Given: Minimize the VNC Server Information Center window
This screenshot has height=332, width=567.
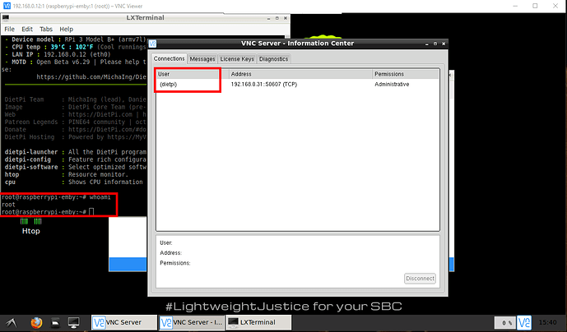Looking at the screenshot, I should click(427, 44).
